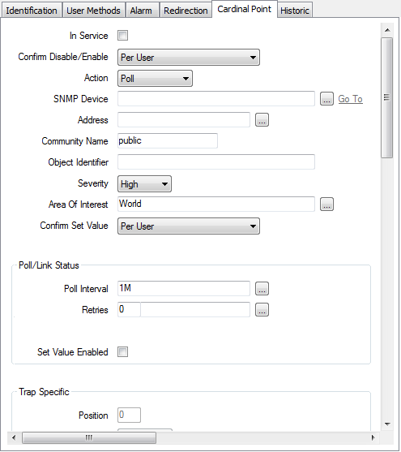The height and width of the screenshot is (452, 401).
Task: Click the Retries browse button
Action: tap(262, 310)
